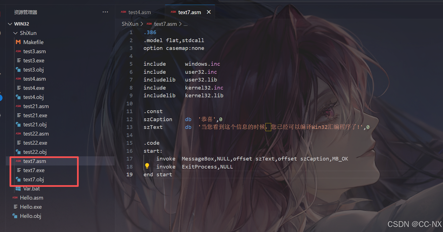The image size is (443, 232).
Task: Click text7.asm in the breadcrumb path
Action: click(165, 24)
